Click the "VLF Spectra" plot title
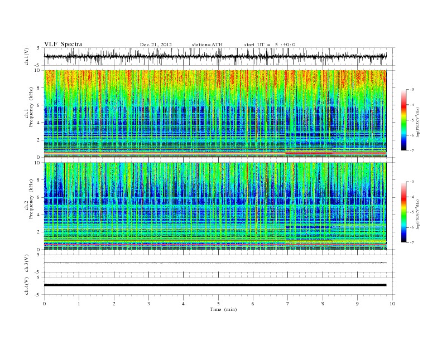 [x=63, y=44]
